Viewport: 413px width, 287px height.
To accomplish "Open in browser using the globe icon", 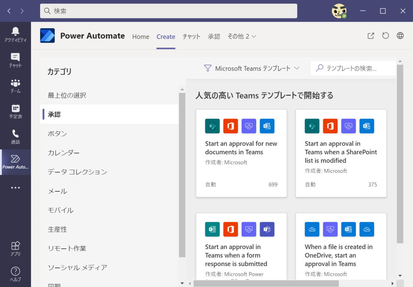I will 400,36.
